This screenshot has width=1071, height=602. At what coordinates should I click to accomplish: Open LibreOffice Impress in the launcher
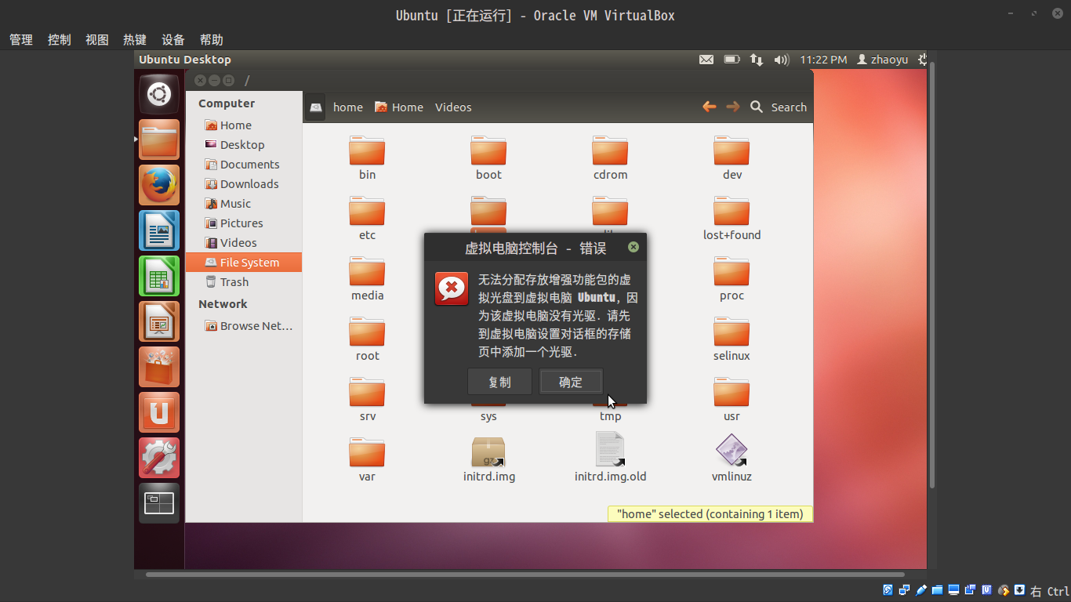click(159, 321)
